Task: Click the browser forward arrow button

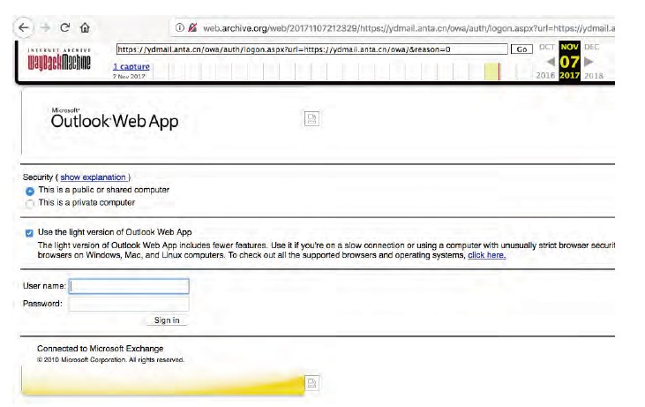Action: click(45, 27)
